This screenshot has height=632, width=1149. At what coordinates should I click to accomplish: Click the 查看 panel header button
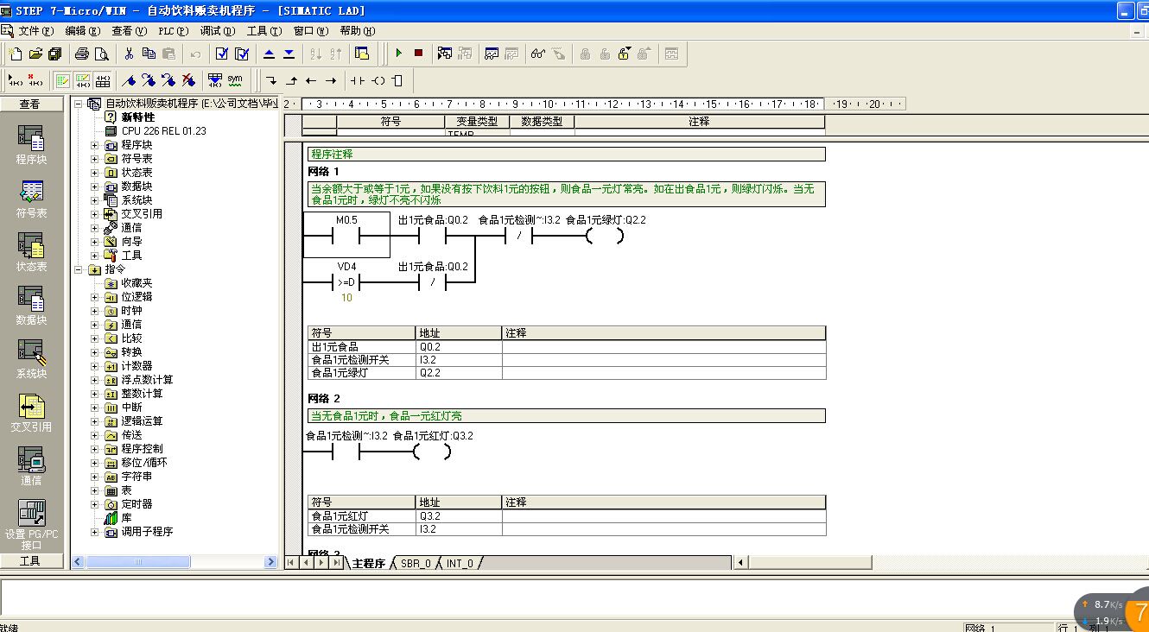pyautogui.click(x=32, y=104)
